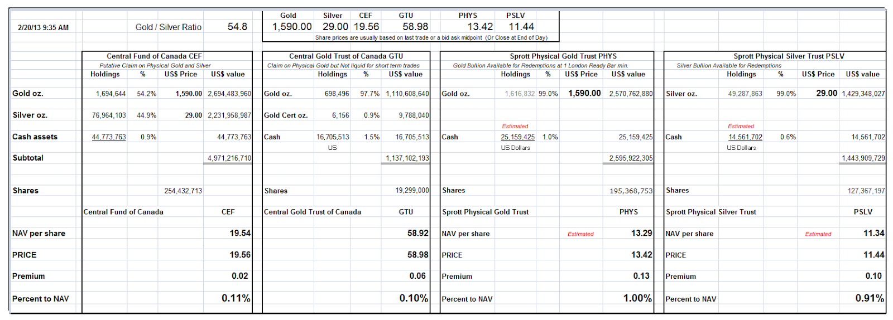
Task: Select the value 2,694,483,960
Action: 229,94
